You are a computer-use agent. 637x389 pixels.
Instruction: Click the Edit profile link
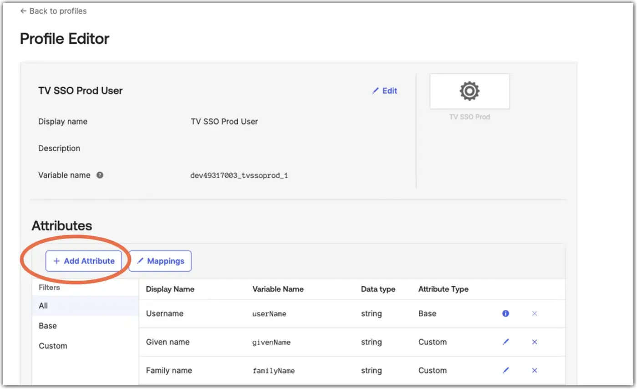click(385, 91)
